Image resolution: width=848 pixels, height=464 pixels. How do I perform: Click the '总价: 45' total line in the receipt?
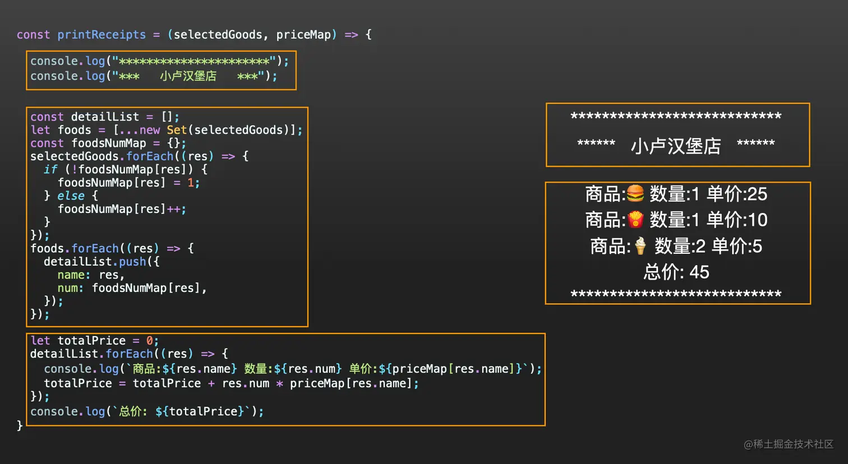(676, 272)
